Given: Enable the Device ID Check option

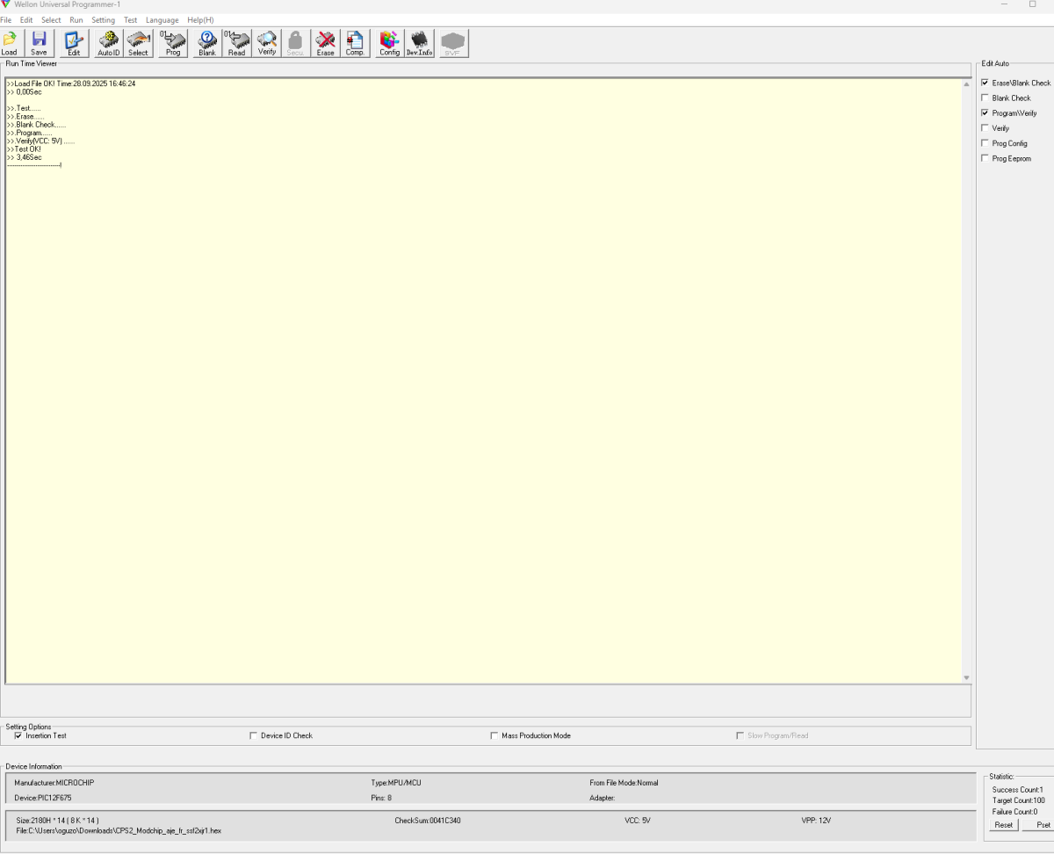Looking at the screenshot, I should coord(254,735).
